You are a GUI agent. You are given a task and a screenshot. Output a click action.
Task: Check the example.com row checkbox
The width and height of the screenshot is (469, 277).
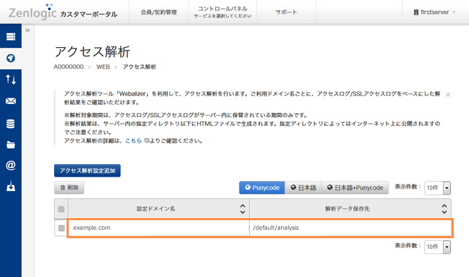coord(62,228)
